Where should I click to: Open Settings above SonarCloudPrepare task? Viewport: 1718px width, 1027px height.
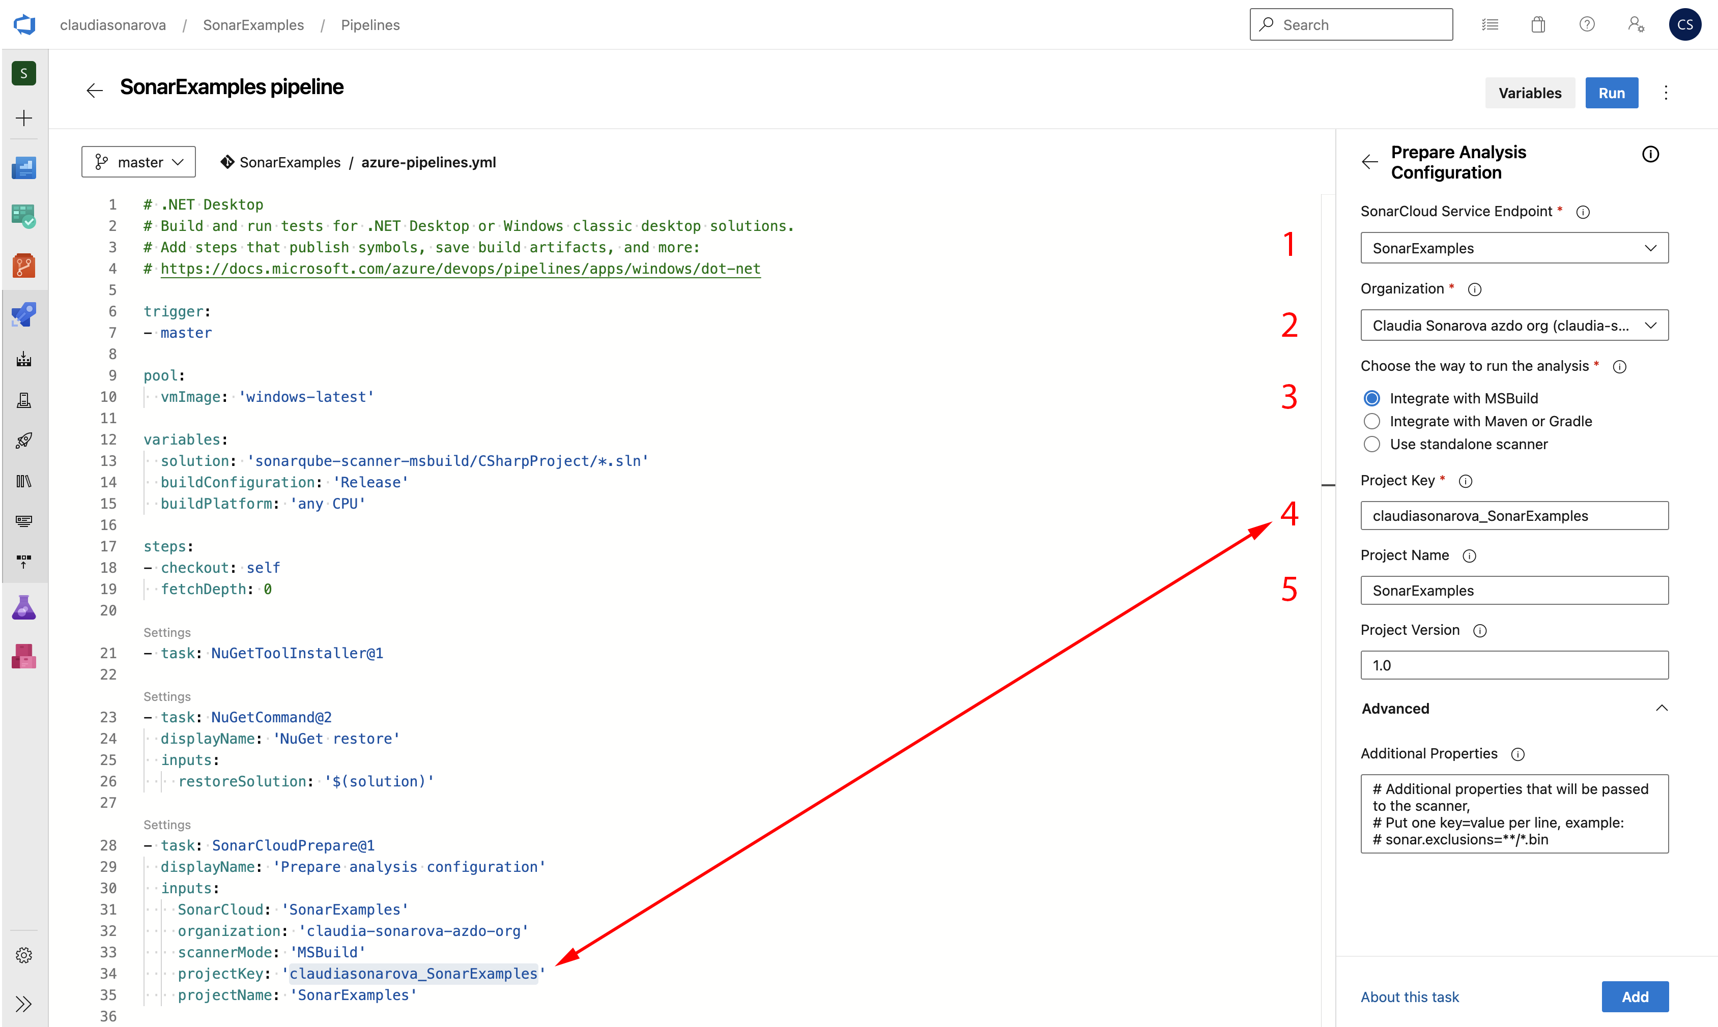167,825
